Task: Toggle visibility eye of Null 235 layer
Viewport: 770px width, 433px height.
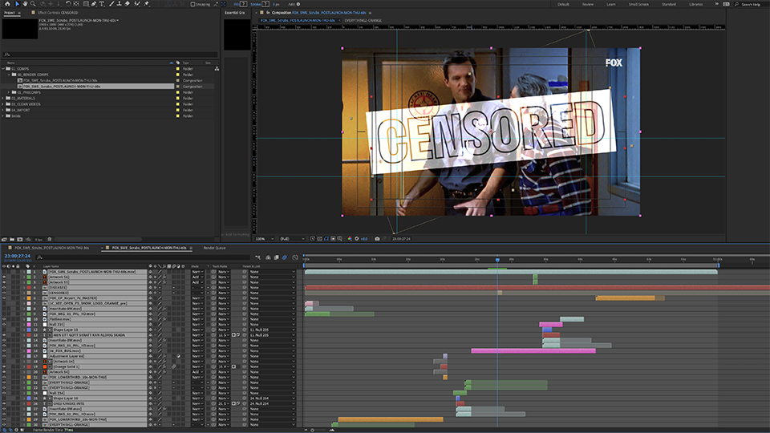Action: [x=4, y=325]
